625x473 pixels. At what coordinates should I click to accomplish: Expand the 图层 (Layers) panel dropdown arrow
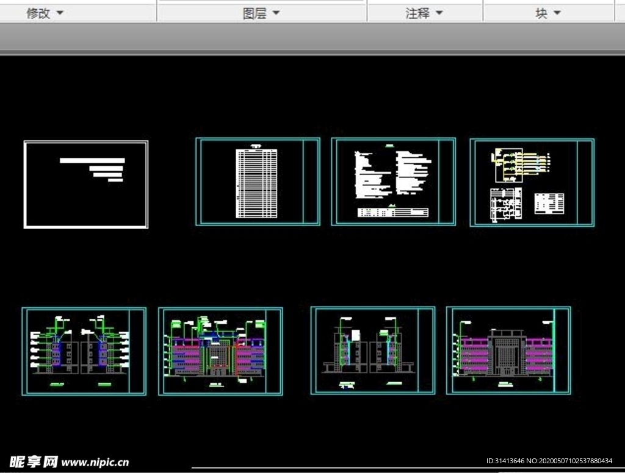click(275, 13)
